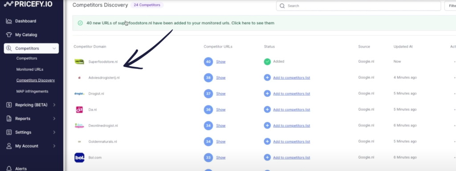Click the plus icon for Da.nl
This screenshot has width=456, height=171.
pyautogui.click(x=267, y=110)
